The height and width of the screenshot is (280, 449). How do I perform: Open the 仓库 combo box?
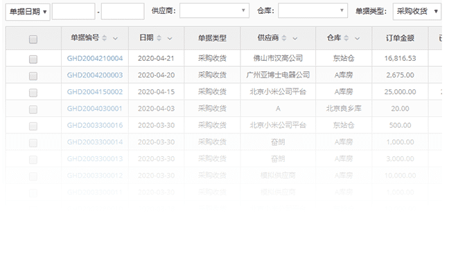click(x=312, y=10)
